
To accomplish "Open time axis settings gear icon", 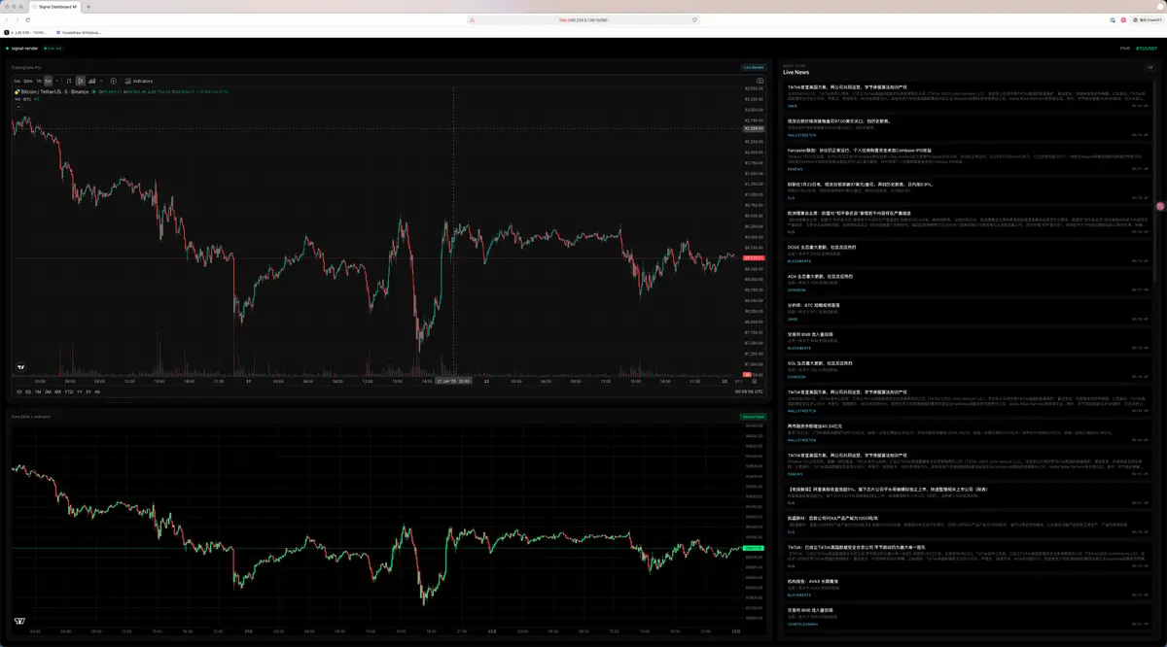I will point(755,381).
